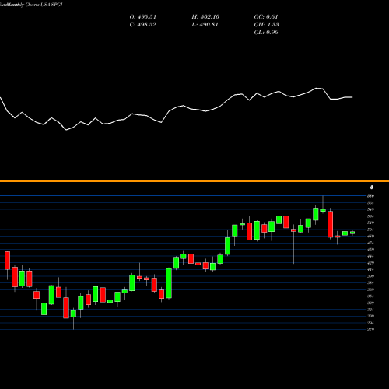
Task: Click the 564 price axis label
Action: click(x=370, y=203)
